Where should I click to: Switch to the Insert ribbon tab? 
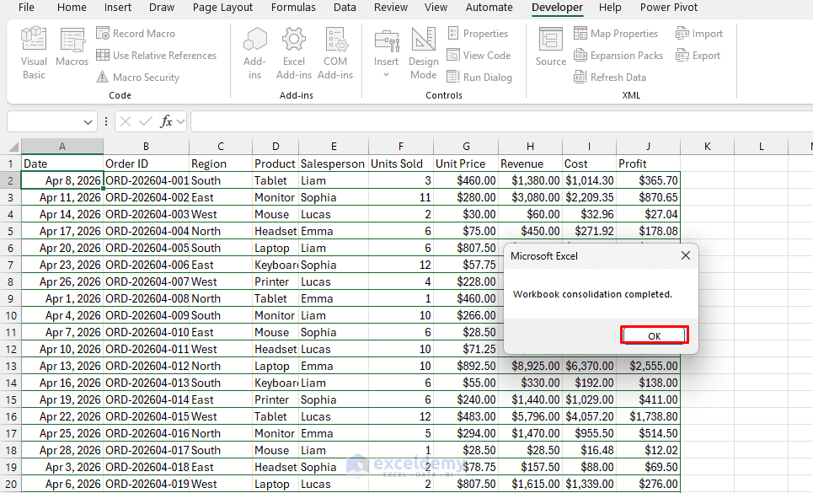tap(118, 8)
